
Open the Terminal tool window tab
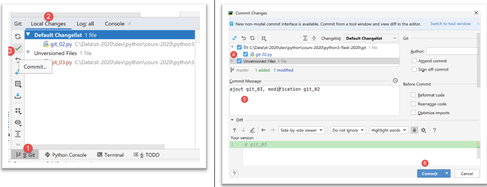[110, 155]
